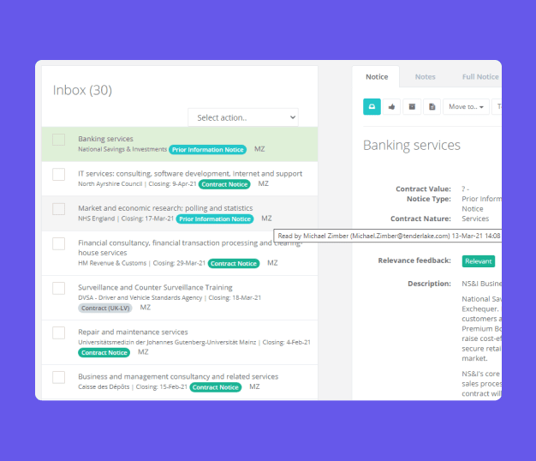
Task: Tick checkbox for Surveillance and Counter Surveillance Training
Action: [59, 288]
